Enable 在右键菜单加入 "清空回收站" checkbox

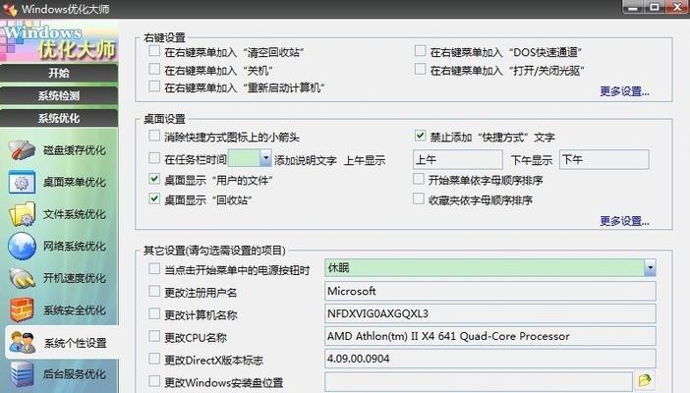click(154, 51)
